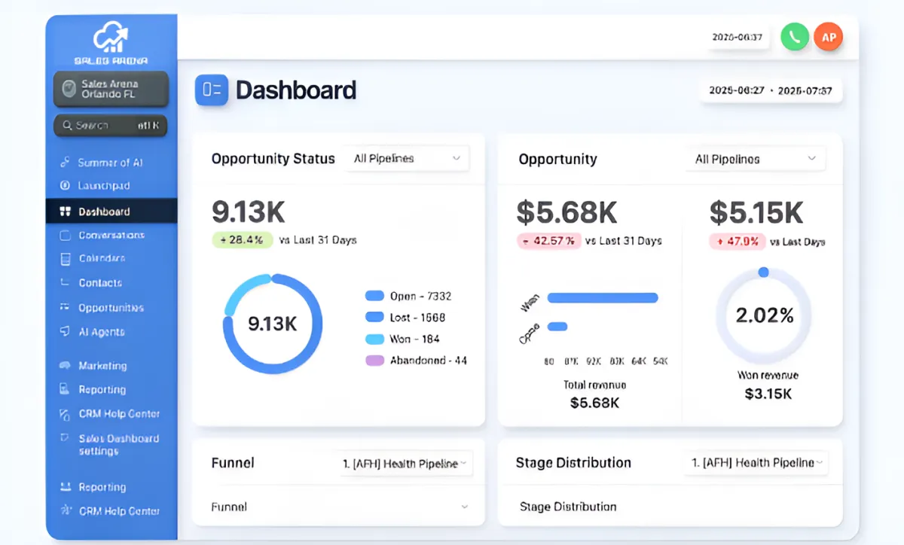Click the Abandoned purple legend swatch

pos(374,361)
